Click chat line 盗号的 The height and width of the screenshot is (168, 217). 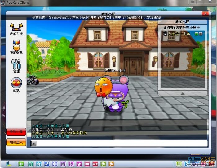pyautogui.click(x=66, y=129)
